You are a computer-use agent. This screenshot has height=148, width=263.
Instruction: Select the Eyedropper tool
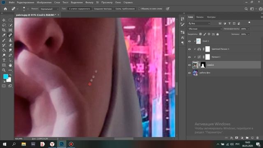coord(4,35)
